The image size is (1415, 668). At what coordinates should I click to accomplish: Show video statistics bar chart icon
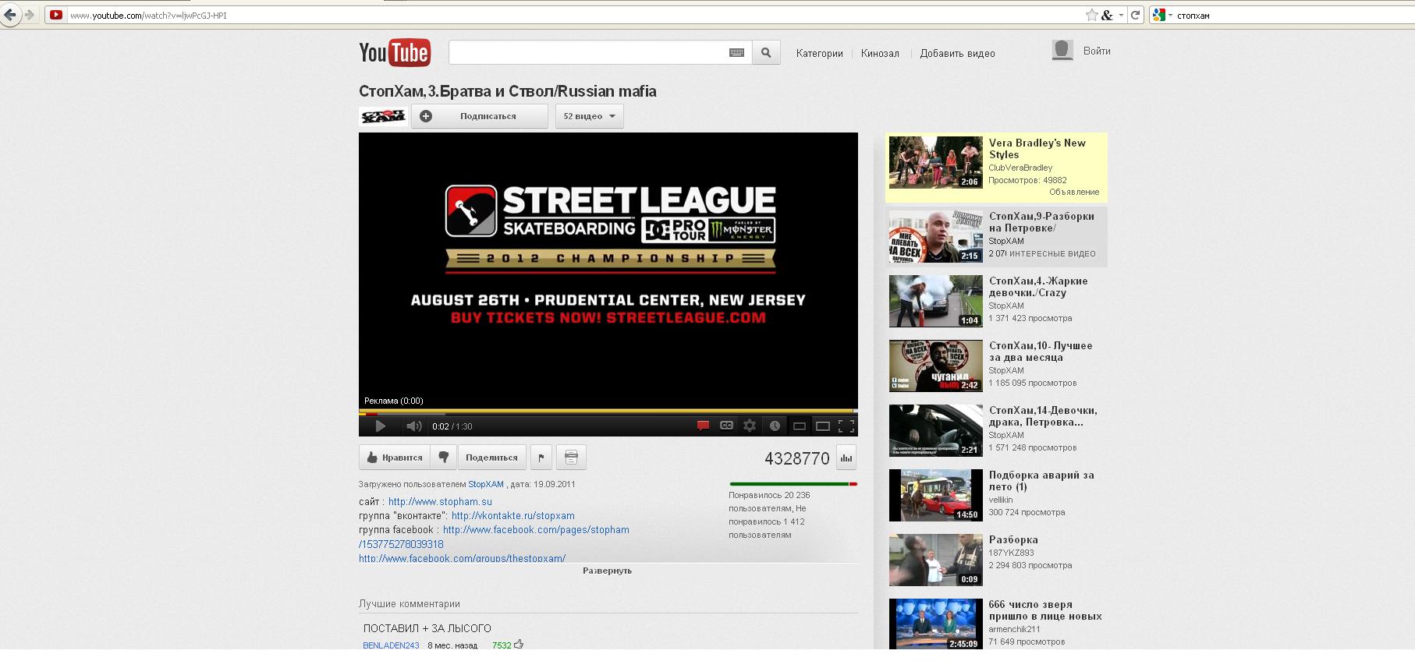846,458
